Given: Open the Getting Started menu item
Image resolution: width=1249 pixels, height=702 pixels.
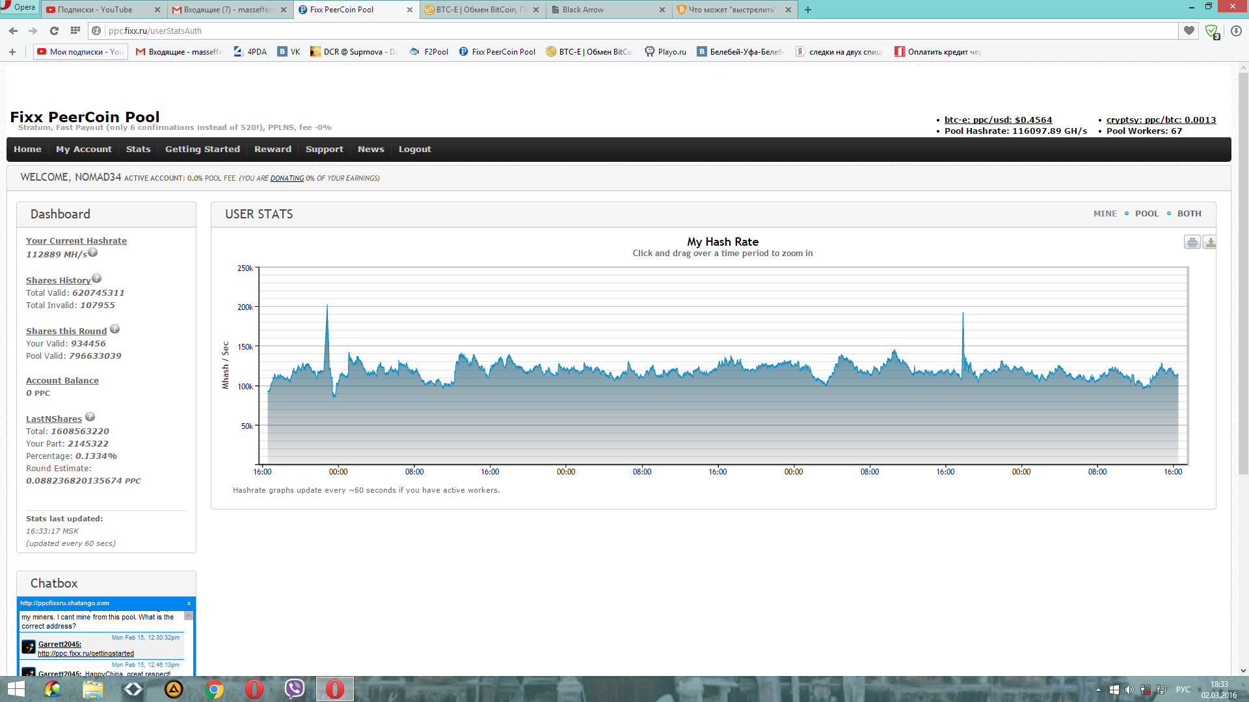Looking at the screenshot, I should point(202,149).
